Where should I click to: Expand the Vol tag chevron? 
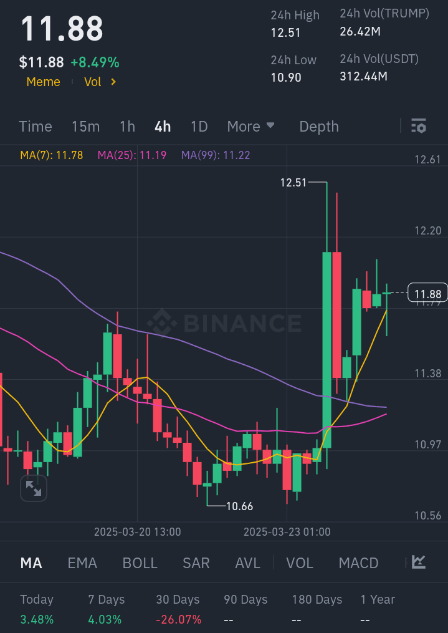coord(113,82)
